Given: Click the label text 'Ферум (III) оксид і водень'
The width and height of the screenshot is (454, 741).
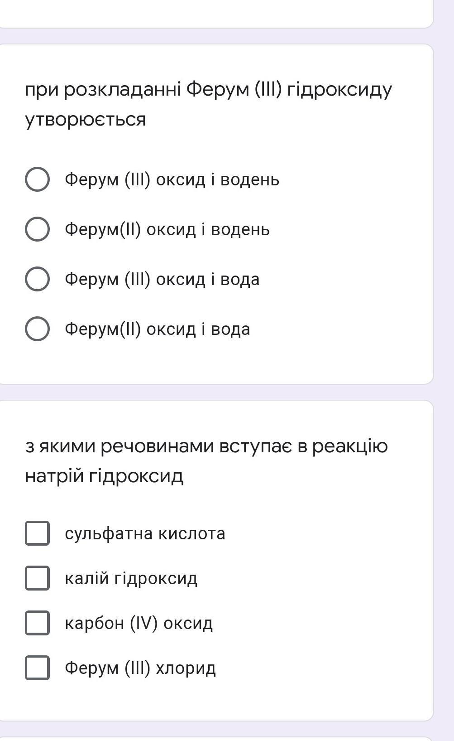Looking at the screenshot, I should point(172,179).
